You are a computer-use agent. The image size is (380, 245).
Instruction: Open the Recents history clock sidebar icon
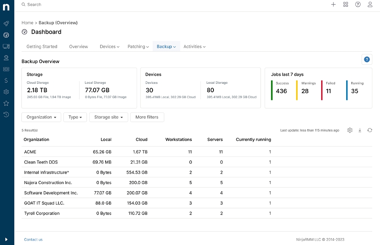coord(6,115)
